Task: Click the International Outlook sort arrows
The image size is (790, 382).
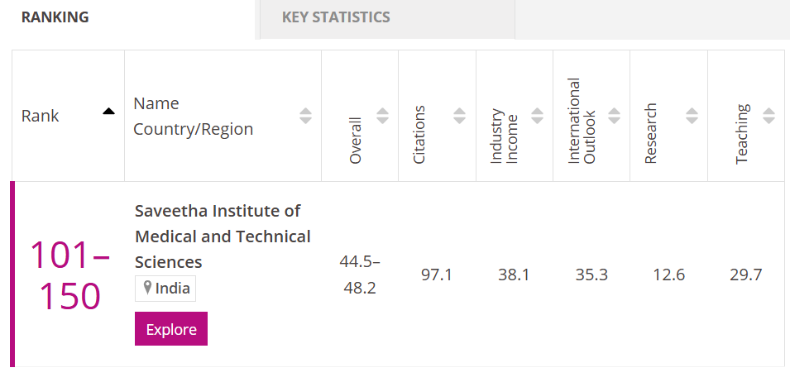Action: 614,116
